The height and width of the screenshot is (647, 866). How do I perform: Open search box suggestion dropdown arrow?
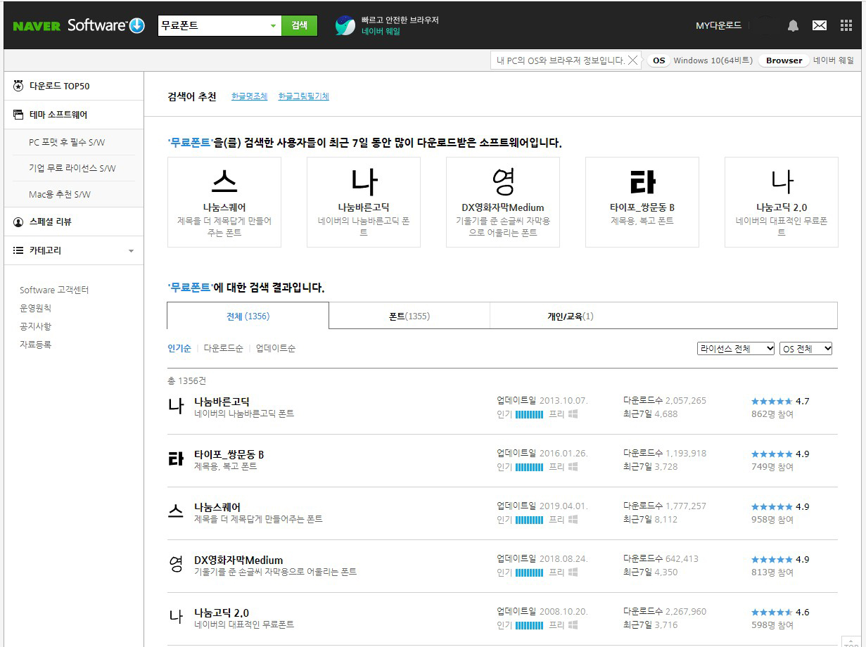[274, 26]
